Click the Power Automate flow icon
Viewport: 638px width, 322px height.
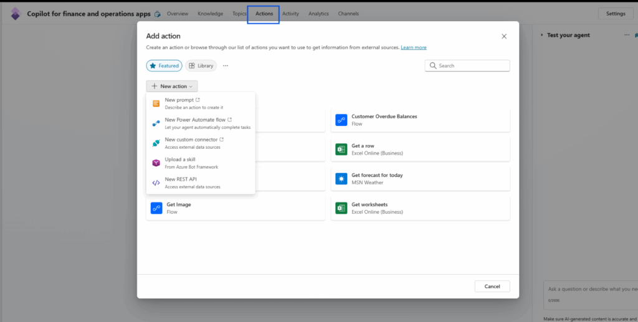[x=156, y=123]
